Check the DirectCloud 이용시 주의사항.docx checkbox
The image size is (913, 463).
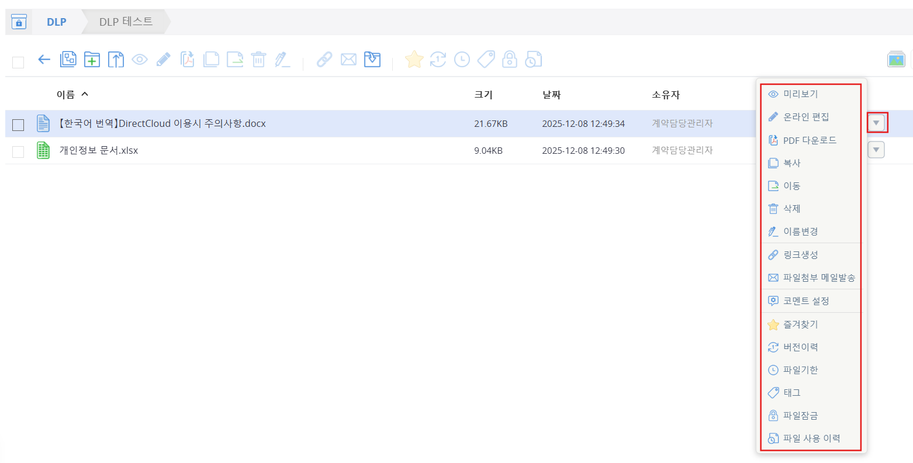pyautogui.click(x=18, y=125)
